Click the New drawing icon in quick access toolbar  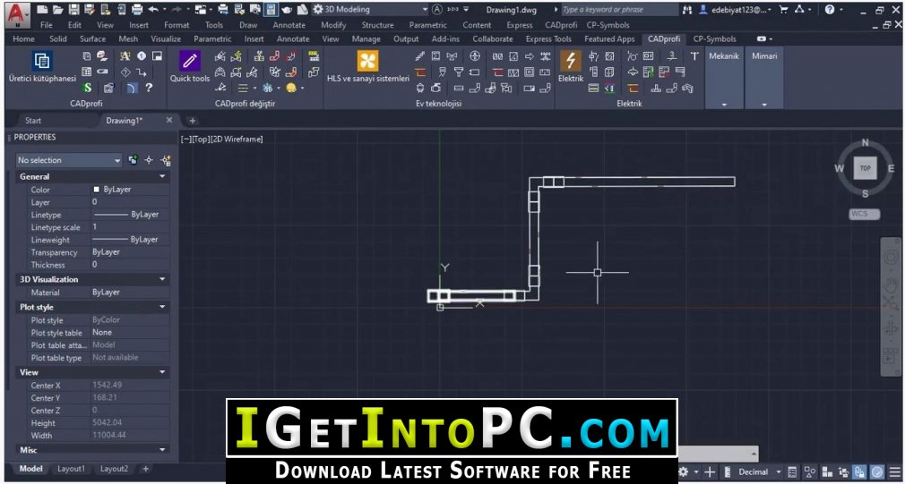(43, 10)
